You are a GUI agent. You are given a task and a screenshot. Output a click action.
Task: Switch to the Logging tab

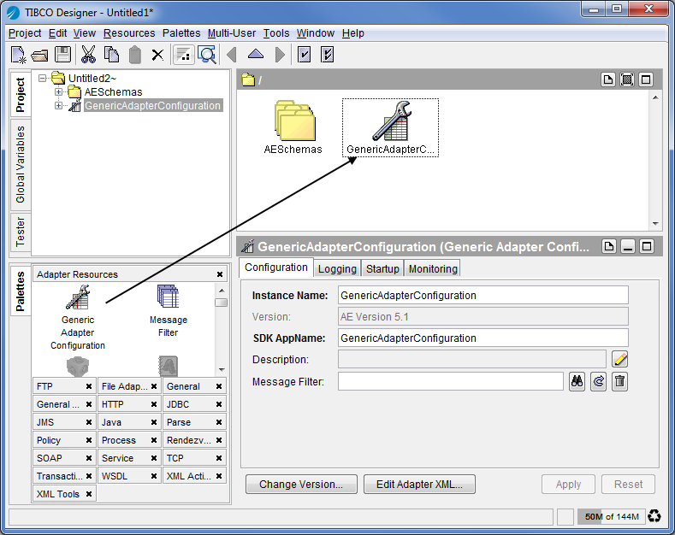click(337, 268)
